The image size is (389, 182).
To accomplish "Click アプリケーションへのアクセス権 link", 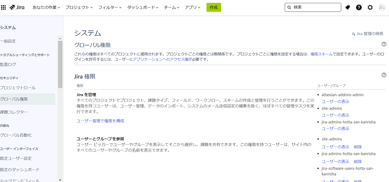I will click(x=161, y=59).
